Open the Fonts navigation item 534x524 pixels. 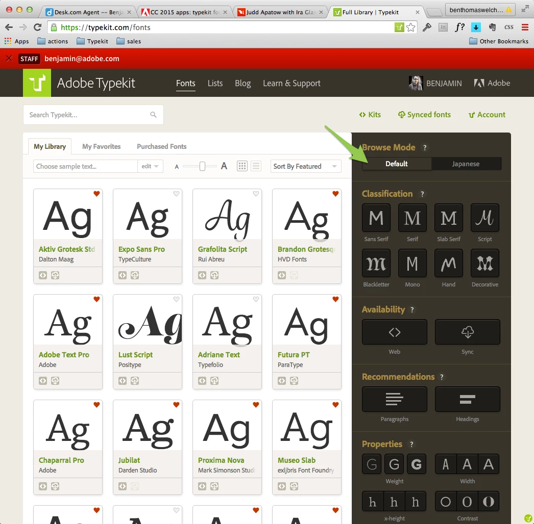click(186, 83)
